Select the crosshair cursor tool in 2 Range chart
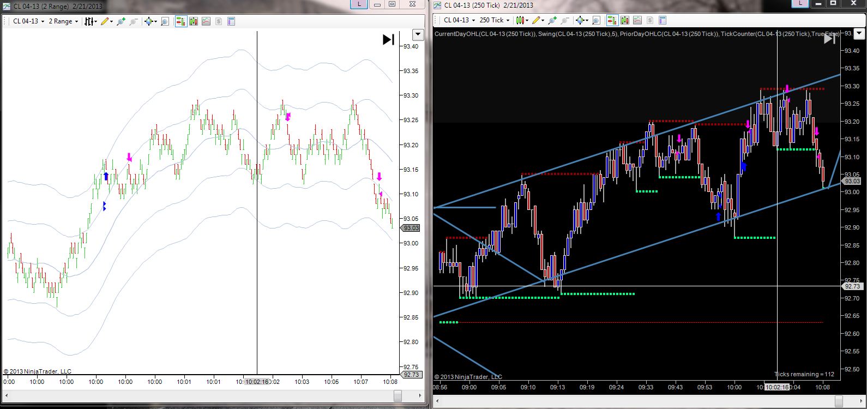The height and width of the screenshot is (409, 867). tap(148, 21)
